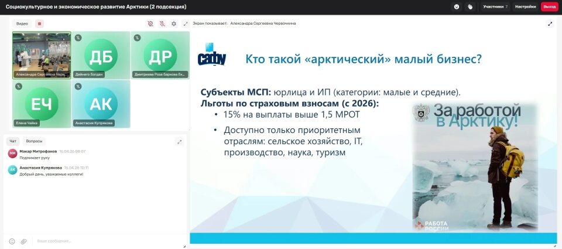Expand the shared screen presentation to fullscreen
Screen dimensions: 562x249
click(550, 23)
